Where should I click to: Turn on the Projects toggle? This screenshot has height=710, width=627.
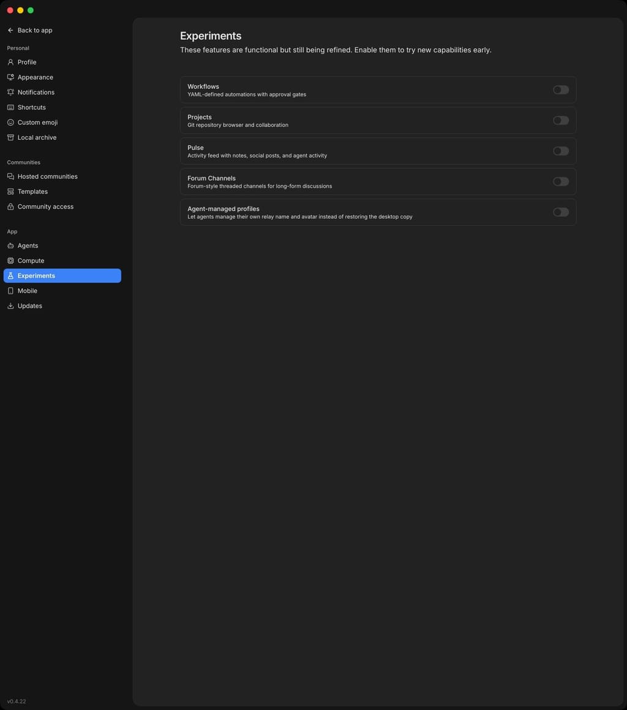pos(560,120)
